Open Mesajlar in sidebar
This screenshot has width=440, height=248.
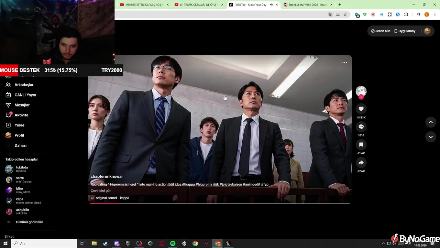pyautogui.click(x=22, y=105)
